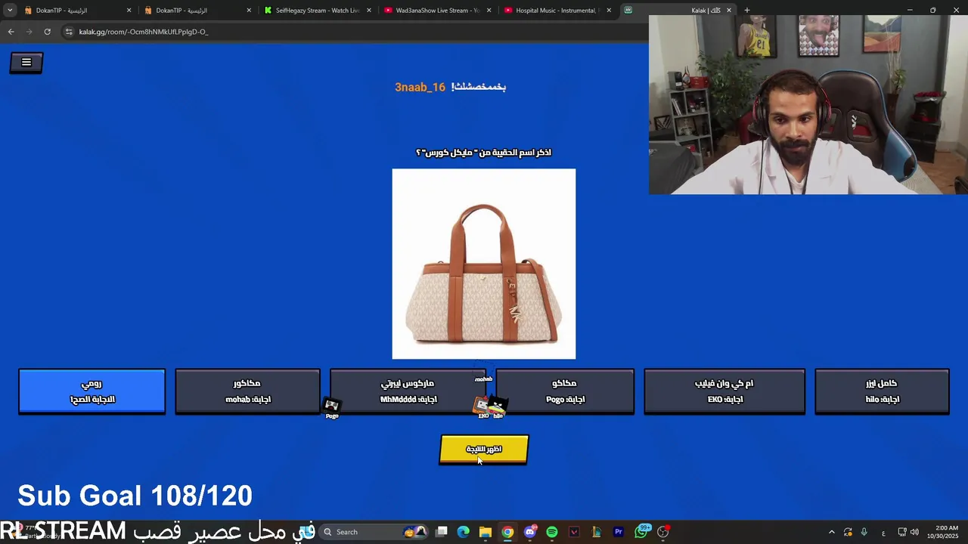Viewport: 968px width, 544px height.
Task: Click the kalak.gg address bar URL
Action: pos(144,32)
